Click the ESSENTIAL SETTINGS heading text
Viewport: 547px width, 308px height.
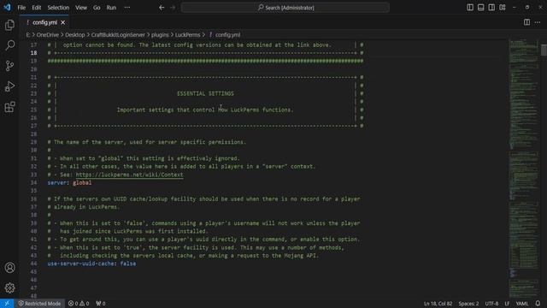coord(205,93)
